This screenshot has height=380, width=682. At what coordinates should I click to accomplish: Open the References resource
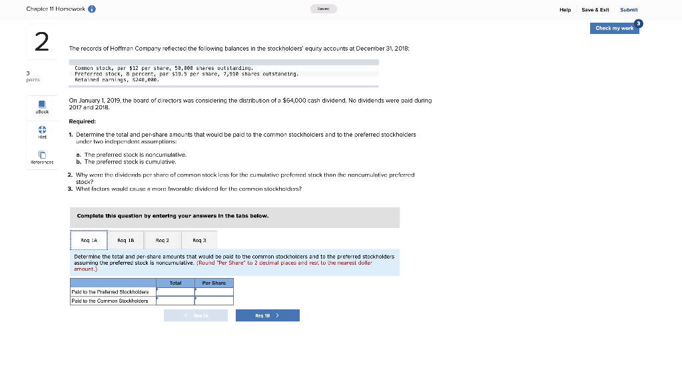coord(42,157)
